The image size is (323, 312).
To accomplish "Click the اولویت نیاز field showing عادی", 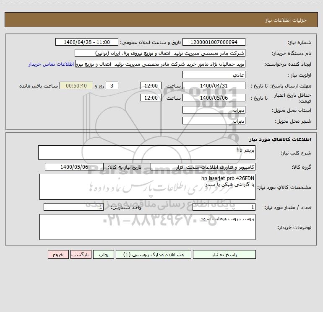I will pos(214,75).
